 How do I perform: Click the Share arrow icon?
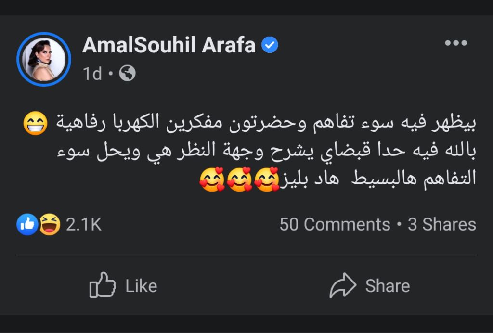point(342,286)
